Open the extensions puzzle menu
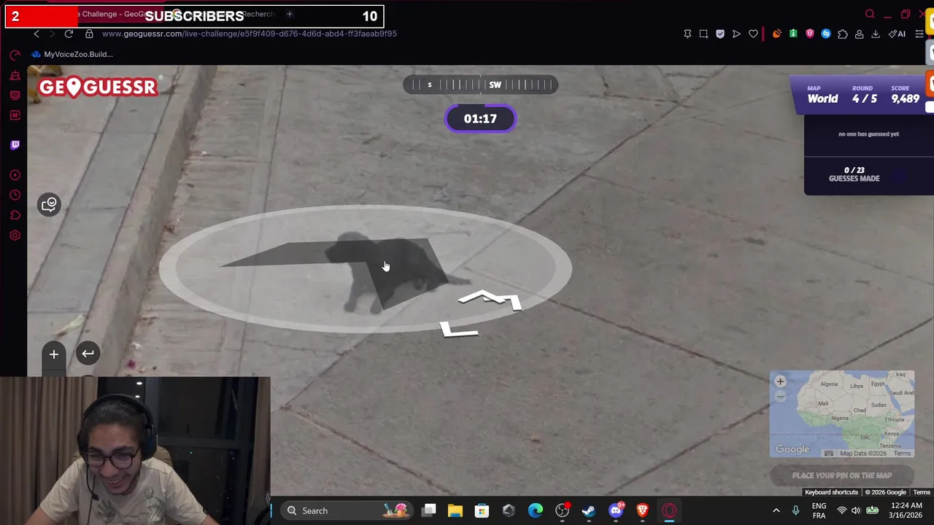This screenshot has width=934, height=525. 843,34
